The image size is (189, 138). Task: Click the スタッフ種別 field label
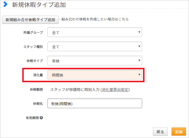click(x=33, y=47)
